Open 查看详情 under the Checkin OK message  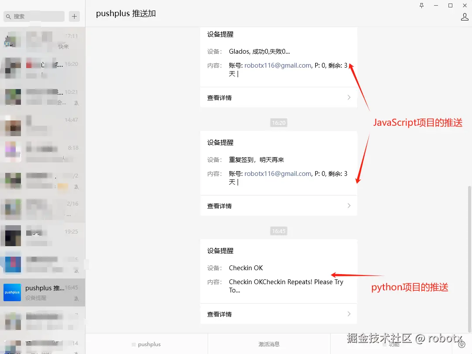[279, 314]
